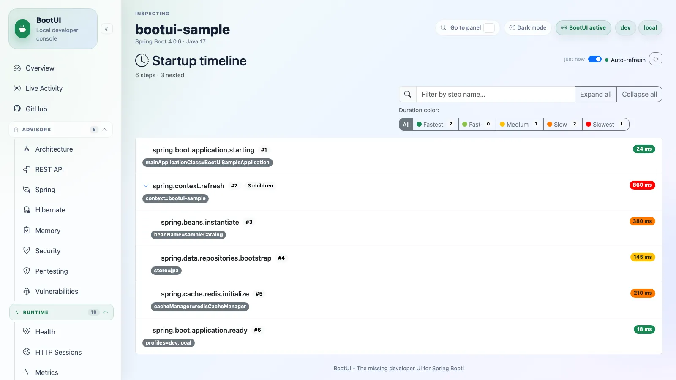Screen dimensions: 676x380
Task: Click the Health heartbeat icon
Action: coord(27,331)
